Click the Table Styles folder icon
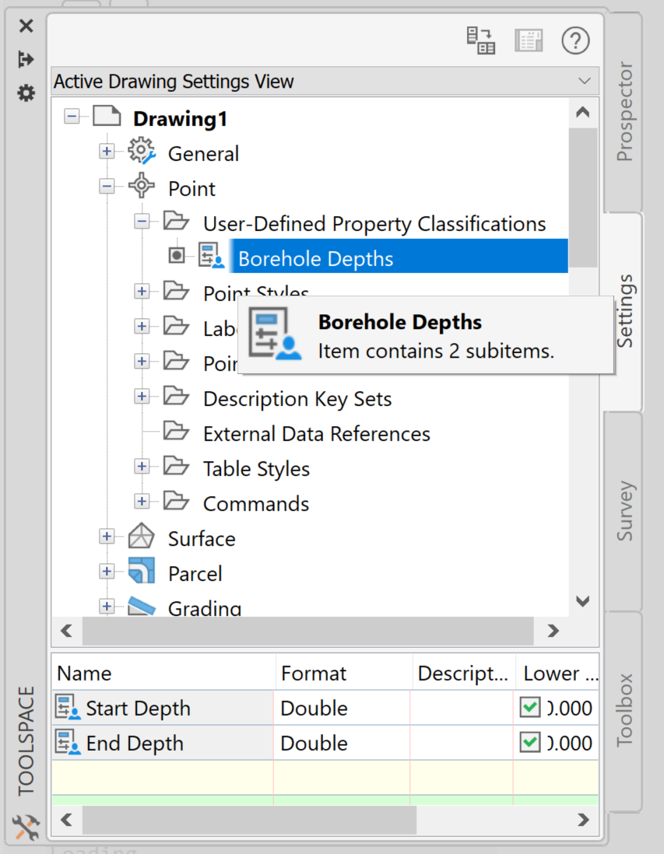Screen dimensions: 664x854 (x=176, y=466)
